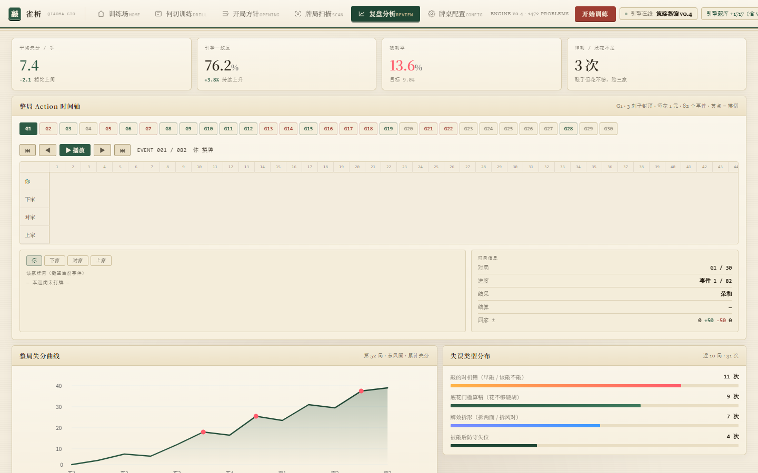Open the 训练场 Home tab
Screen dimensions: 758x473
(118, 14)
